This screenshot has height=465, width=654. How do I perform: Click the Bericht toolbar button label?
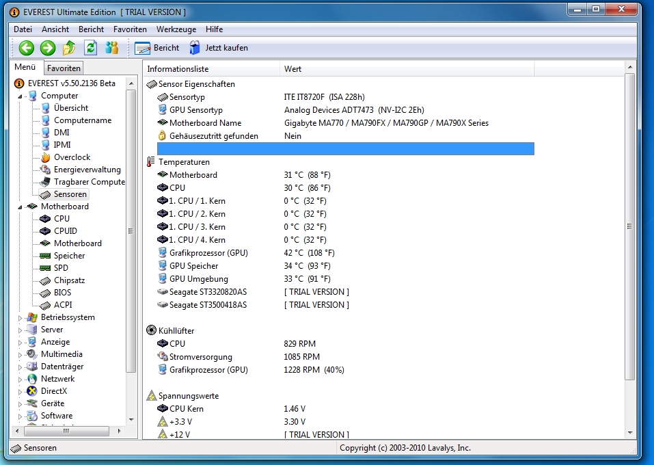coord(166,48)
